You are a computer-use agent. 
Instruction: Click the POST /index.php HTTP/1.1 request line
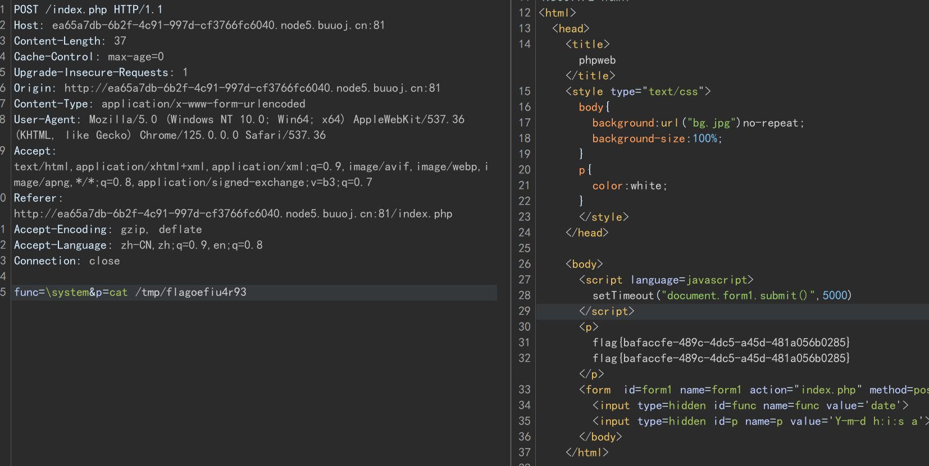pyautogui.click(x=88, y=10)
